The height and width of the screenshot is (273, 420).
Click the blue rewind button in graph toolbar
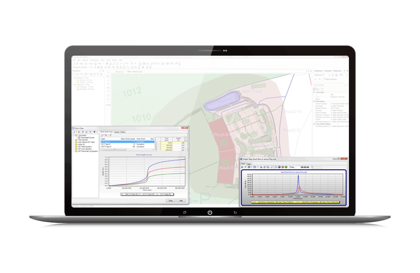tap(279, 167)
